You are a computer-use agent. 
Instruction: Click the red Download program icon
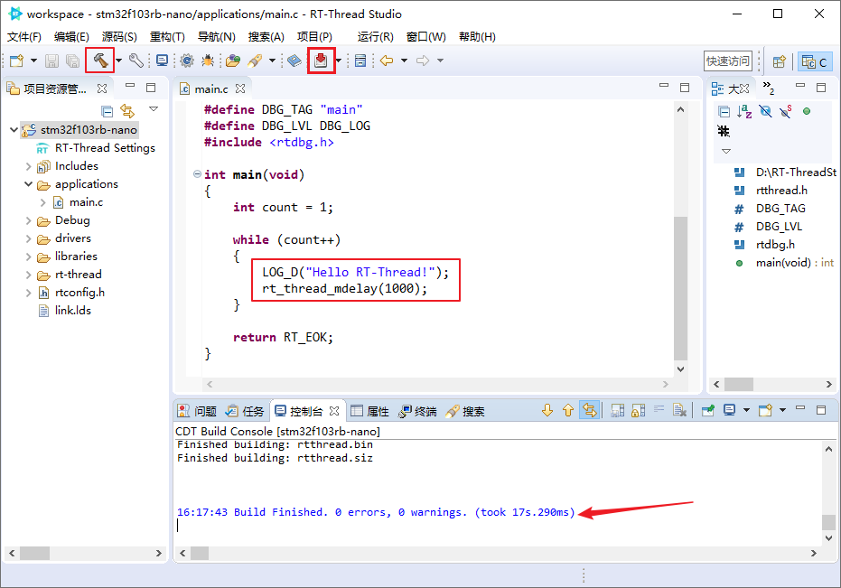[x=321, y=61]
